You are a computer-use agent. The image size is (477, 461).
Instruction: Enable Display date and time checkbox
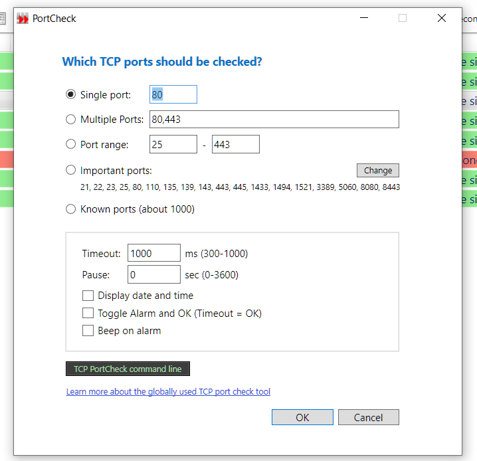pos(88,296)
